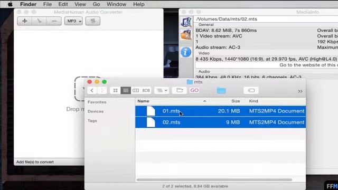Go back in the mts Finder window

pyautogui.click(x=92, y=90)
